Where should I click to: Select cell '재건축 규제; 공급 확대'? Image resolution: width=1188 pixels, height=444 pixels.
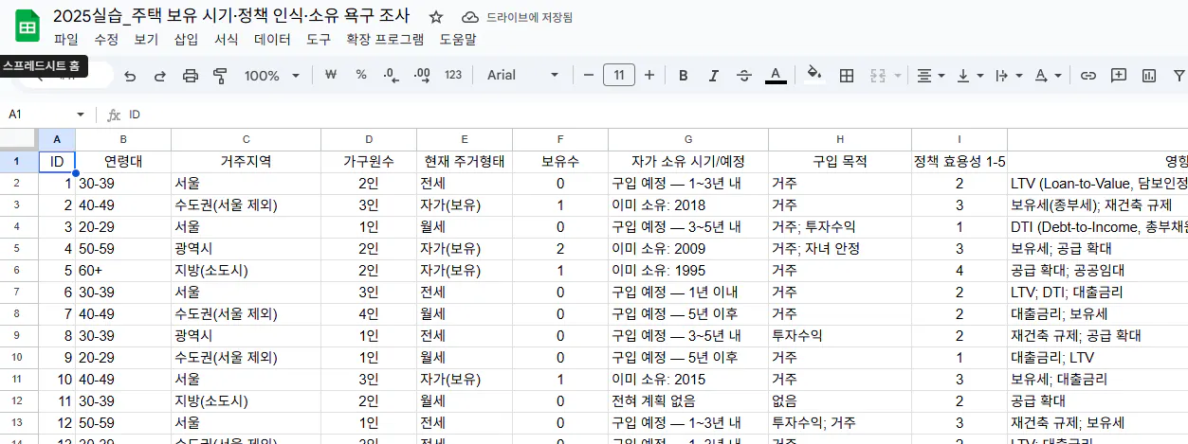click(x=1097, y=335)
